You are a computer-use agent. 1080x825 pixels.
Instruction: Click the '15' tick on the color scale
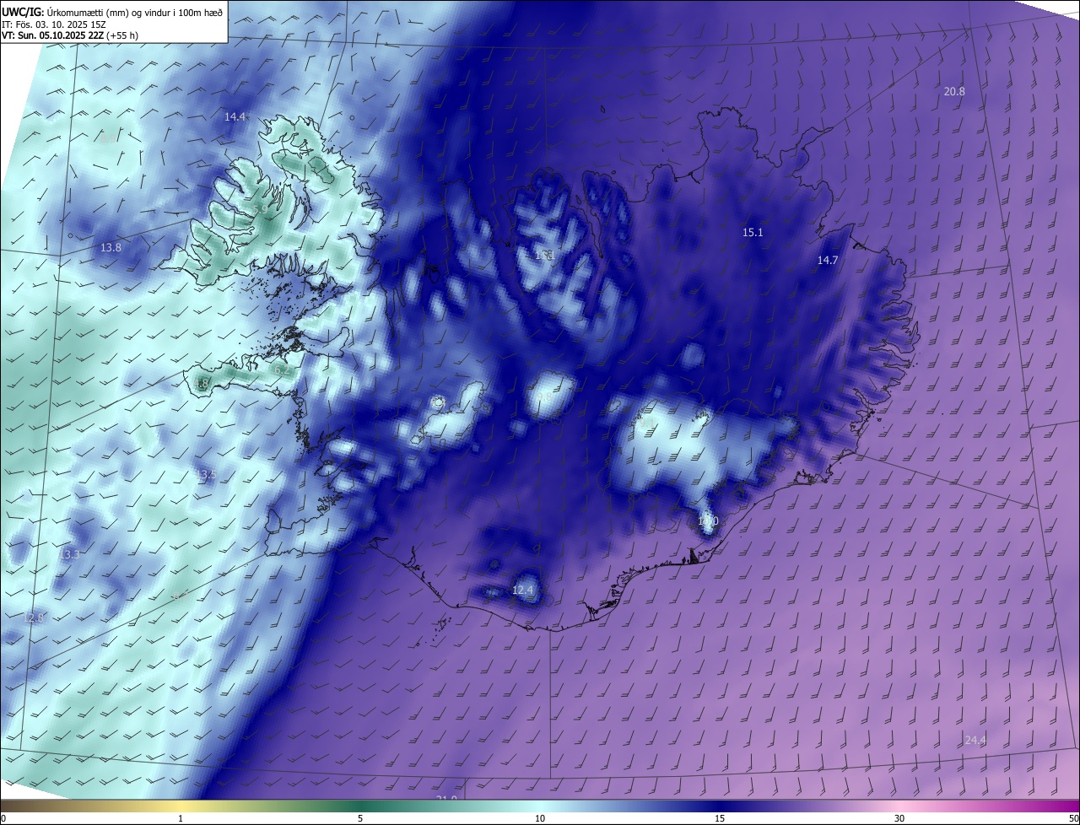(x=720, y=818)
